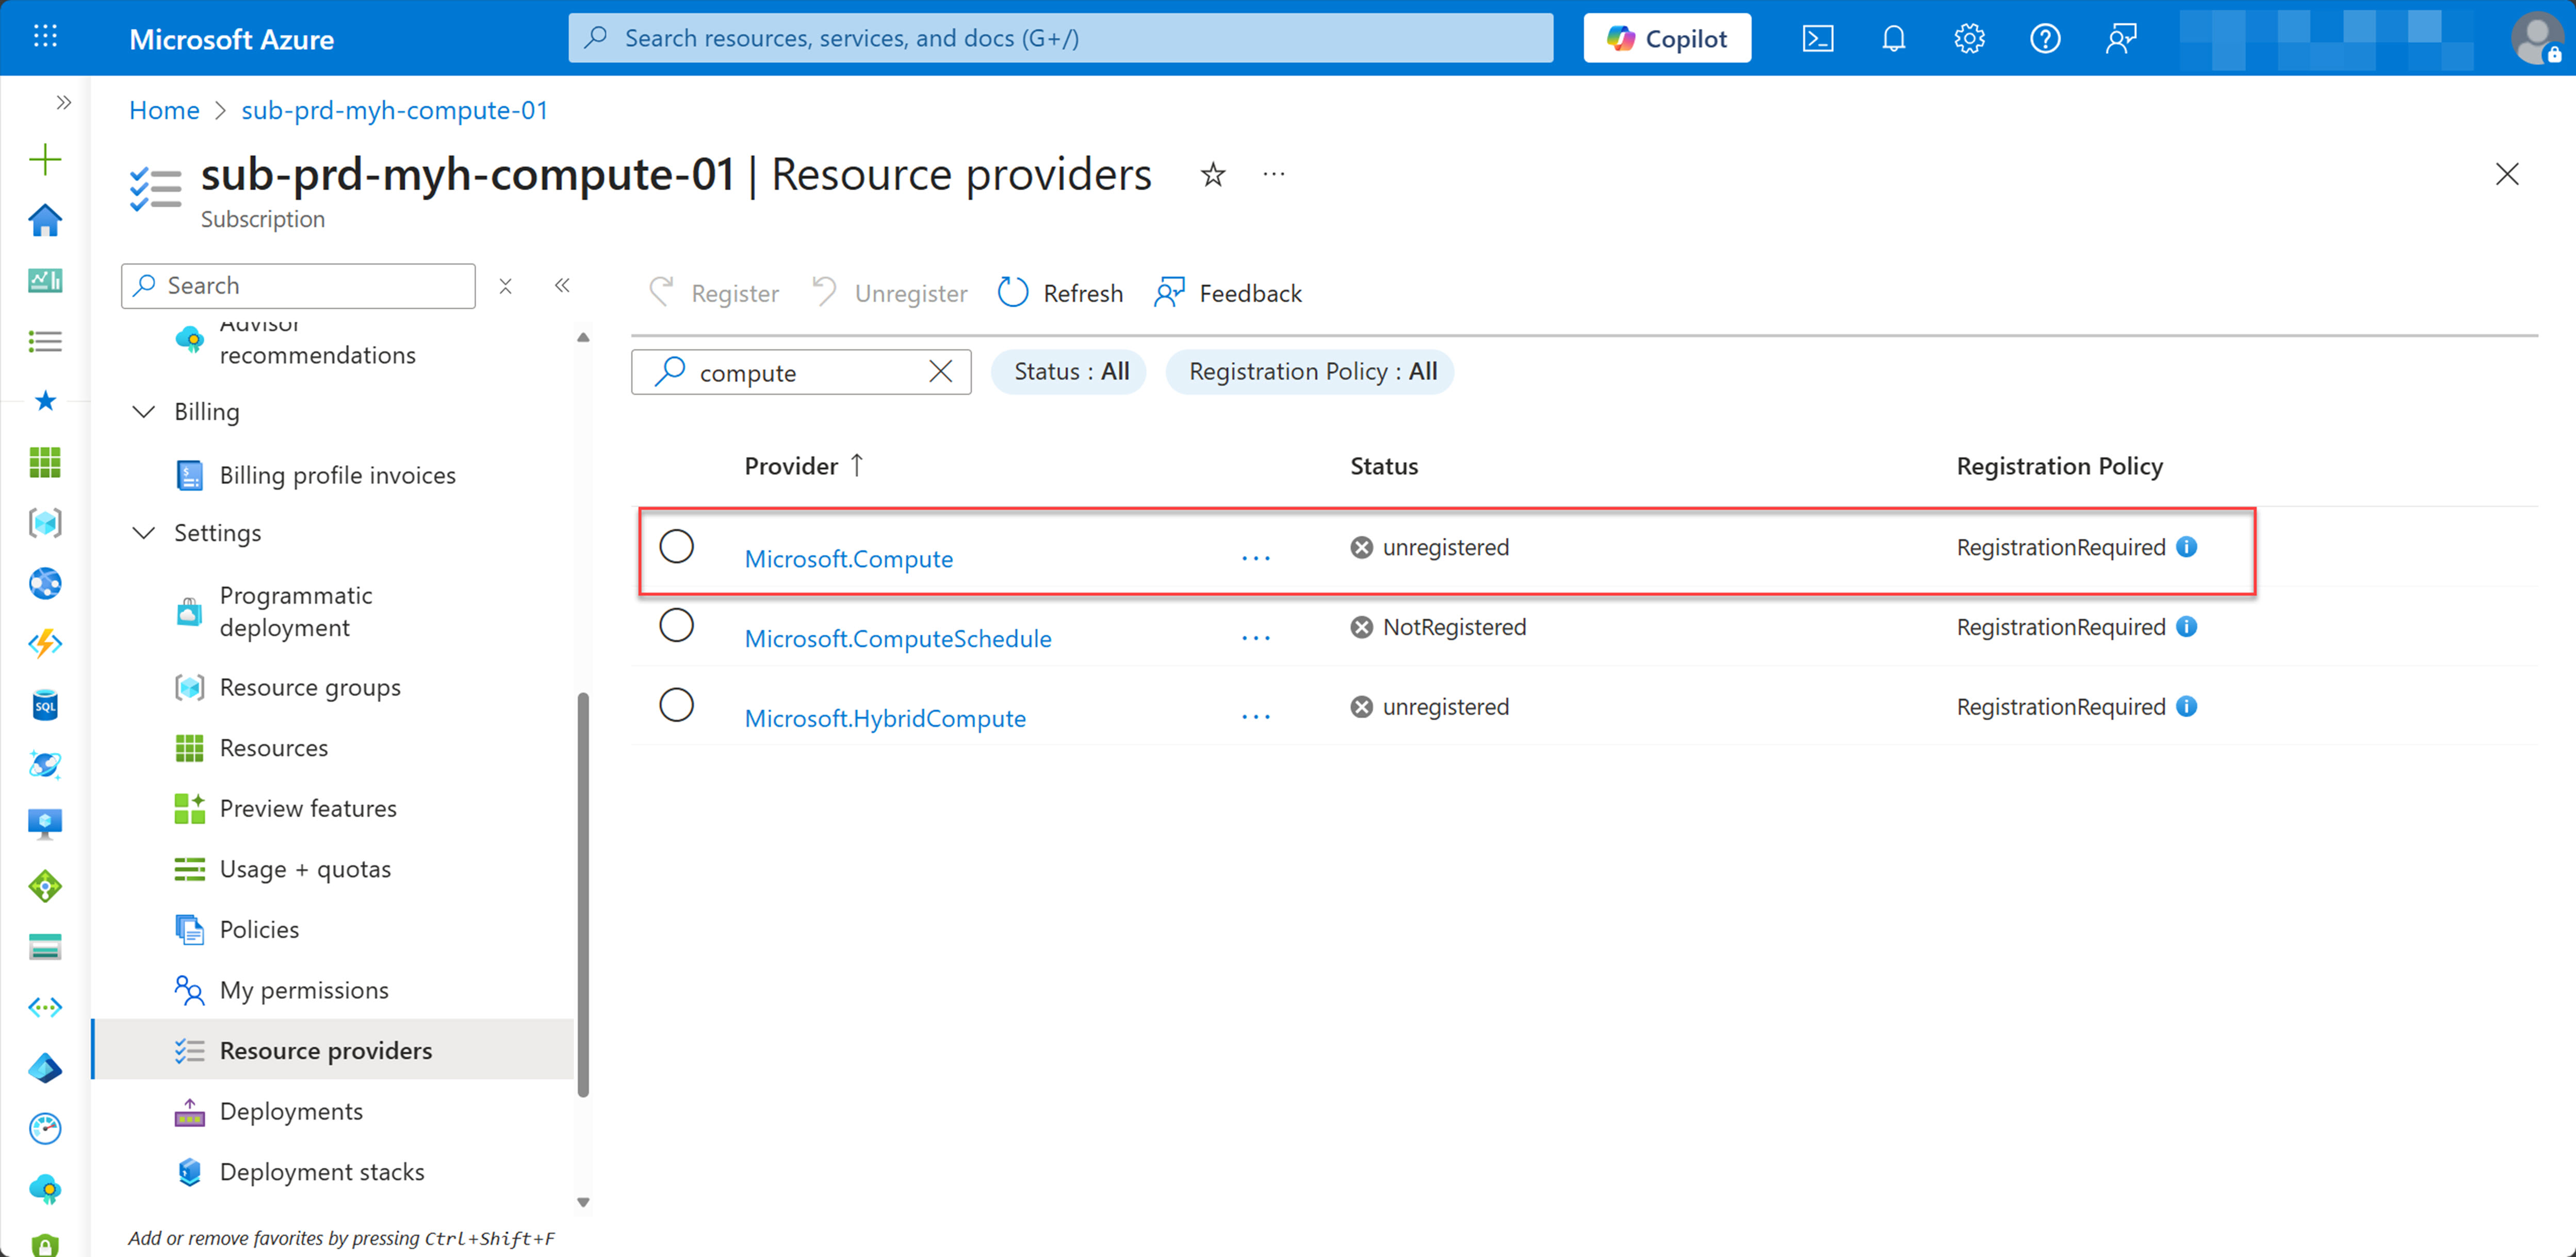Select the Microsoft.Compute radio button

coord(677,547)
